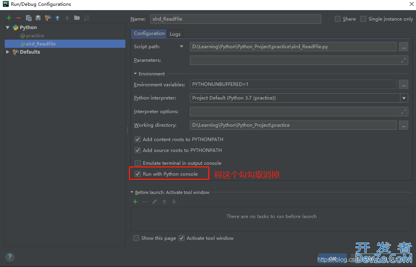Image resolution: width=416 pixels, height=267 pixels.
Task: Enable the Show this page checkbox
Action: [136, 238]
